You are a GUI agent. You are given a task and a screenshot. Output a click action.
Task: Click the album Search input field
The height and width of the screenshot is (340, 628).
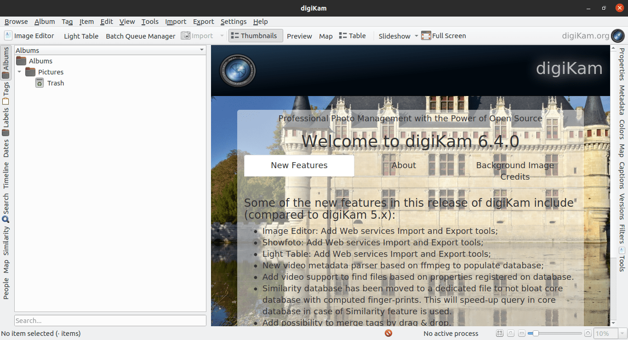tap(110, 320)
